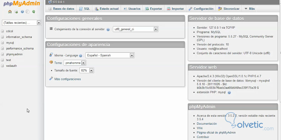Open the utf8_general_ci collation dropdown
Image resolution: width=281 pixels, height=140 pixels.
135,29
